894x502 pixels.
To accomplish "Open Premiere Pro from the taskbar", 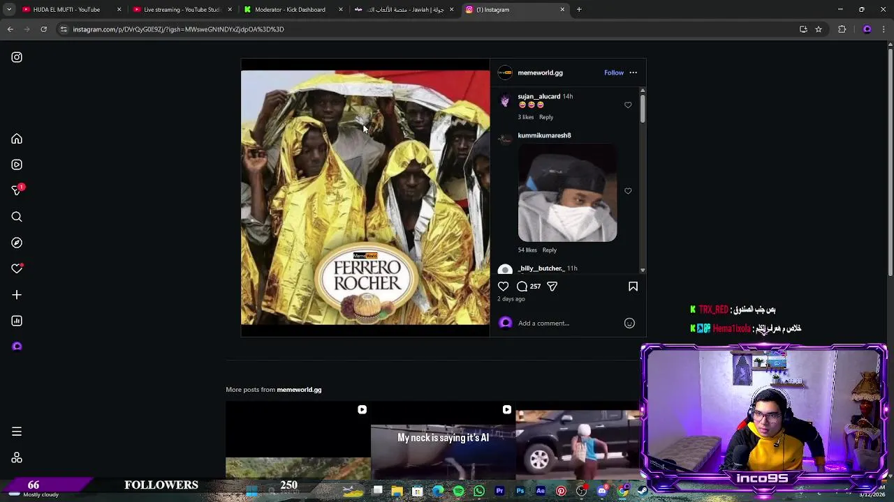I will click(x=499, y=492).
